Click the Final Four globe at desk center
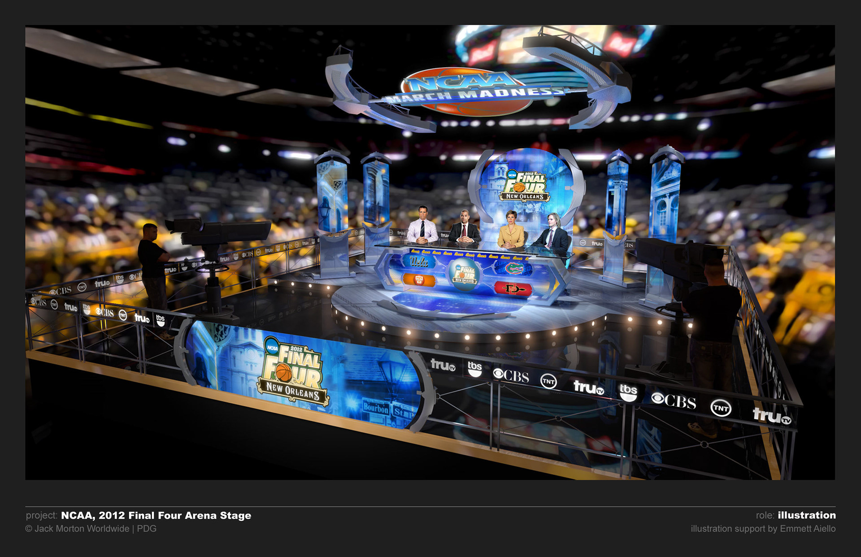 464,274
